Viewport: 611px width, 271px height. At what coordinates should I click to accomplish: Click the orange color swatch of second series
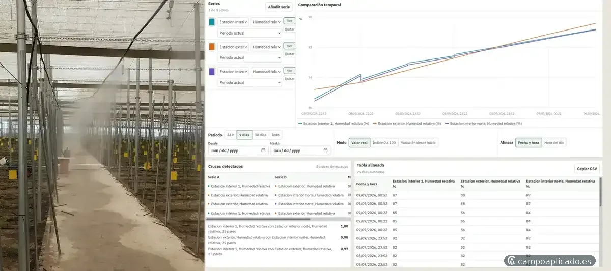(x=212, y=47)
